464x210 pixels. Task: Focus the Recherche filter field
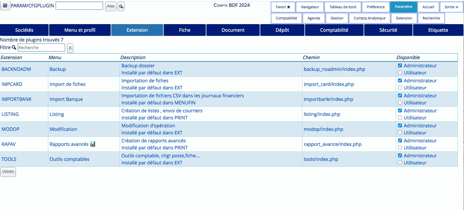[41, 48]
